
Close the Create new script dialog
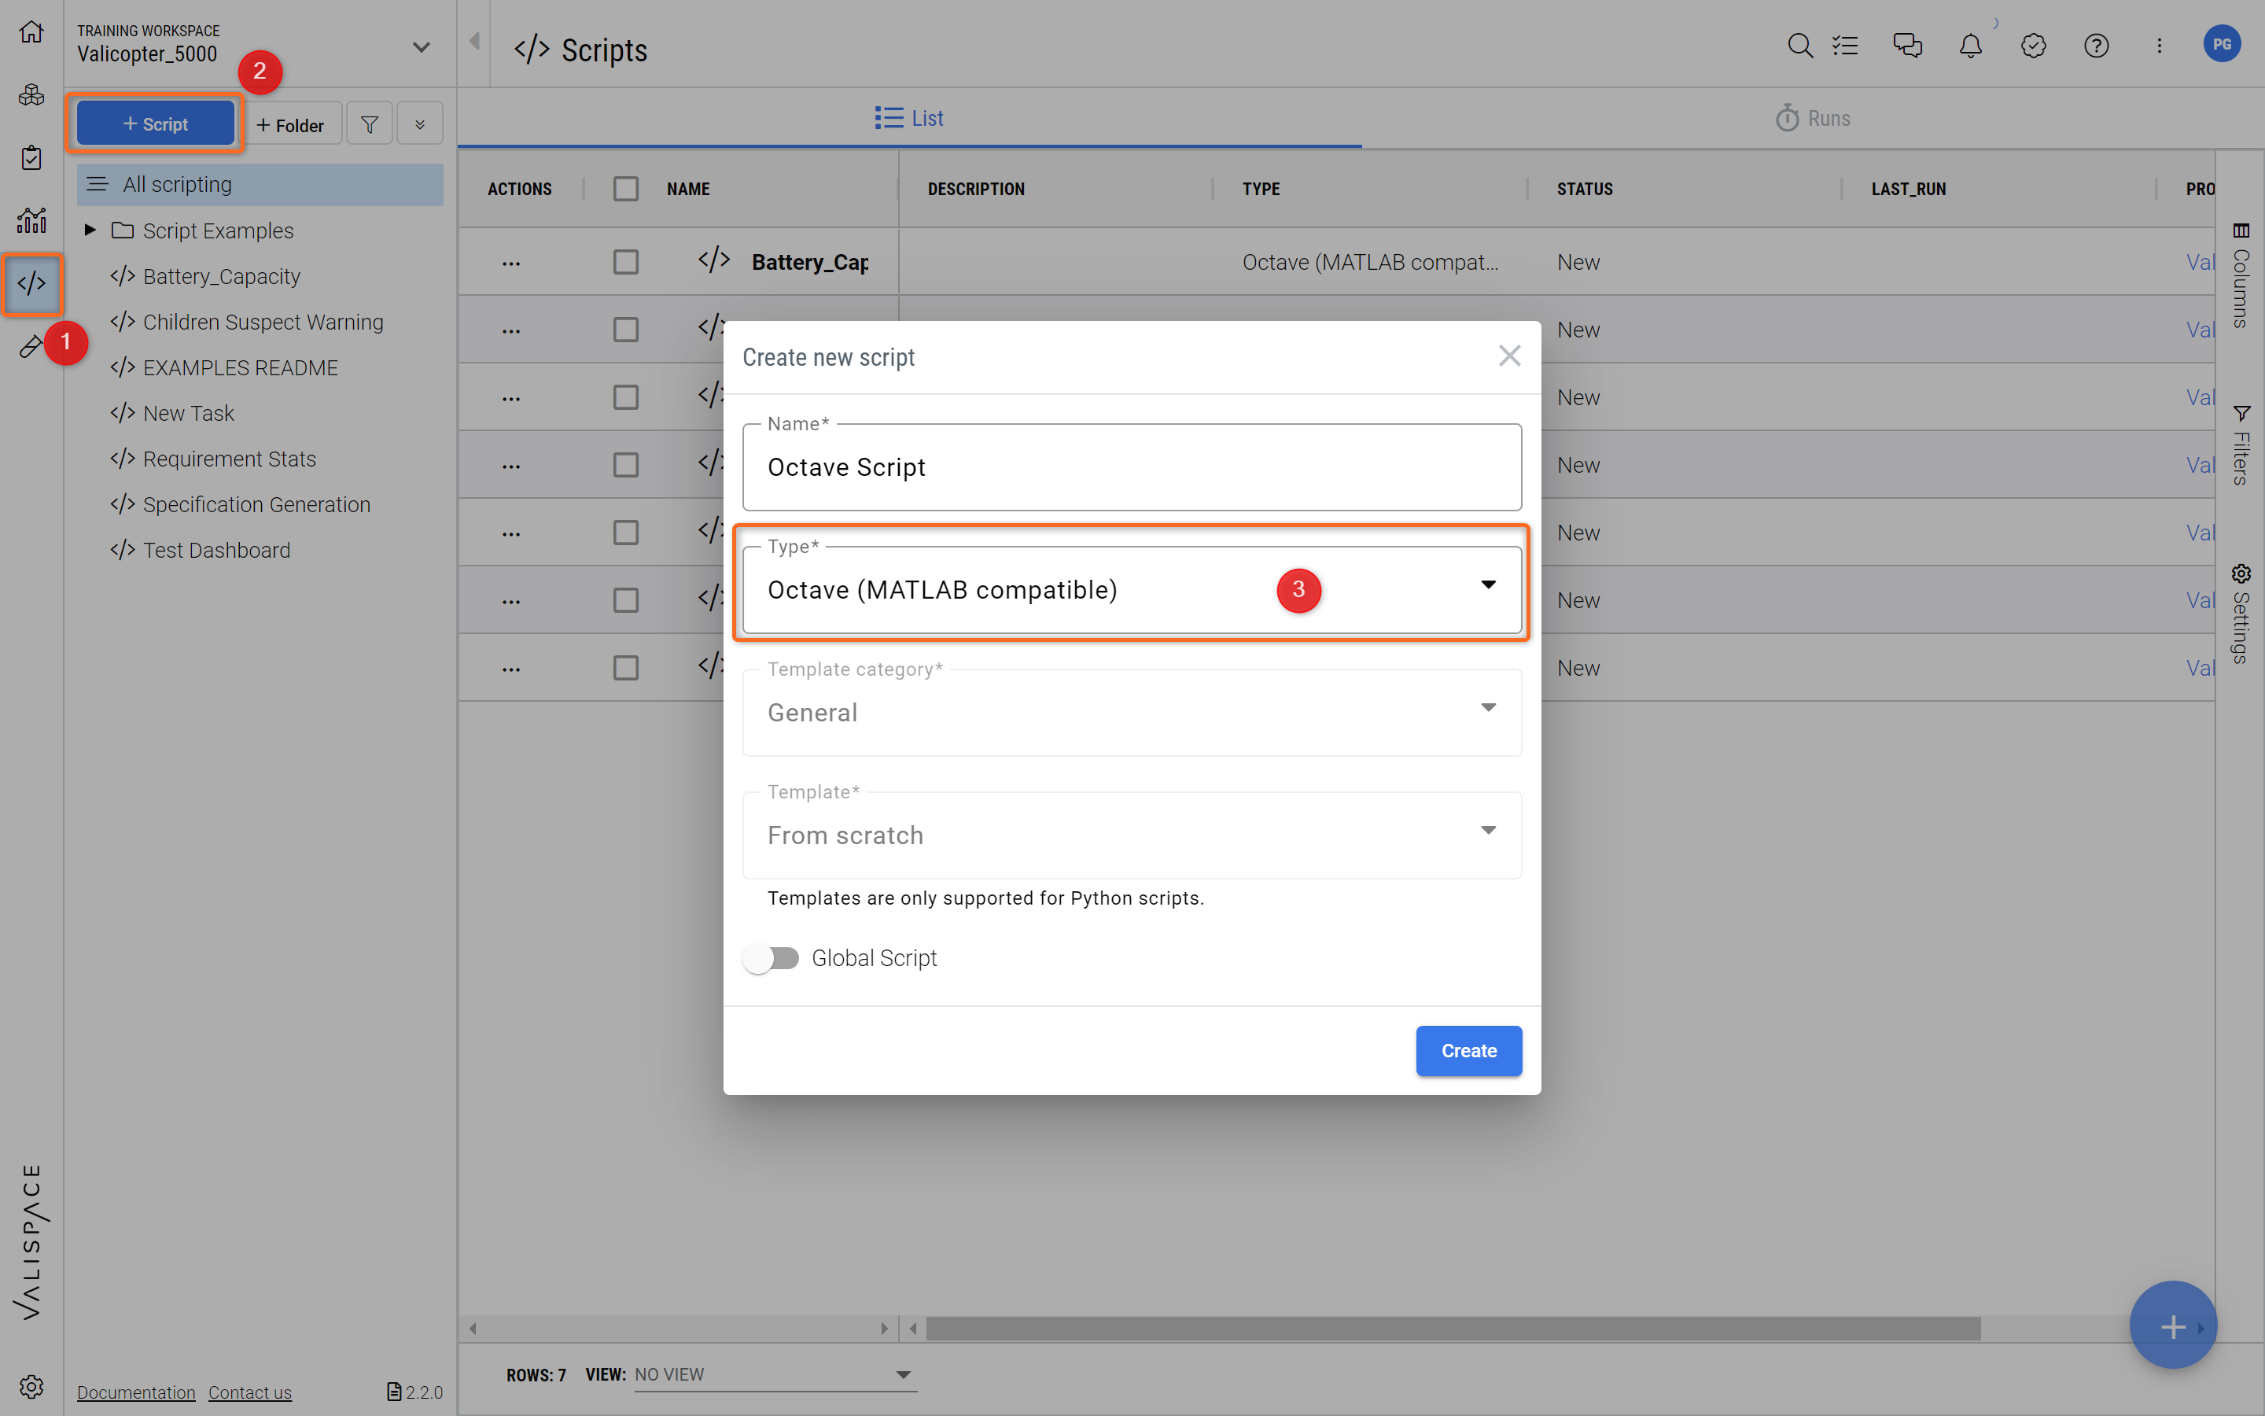pyautogui.click(x=1508, y=356)
